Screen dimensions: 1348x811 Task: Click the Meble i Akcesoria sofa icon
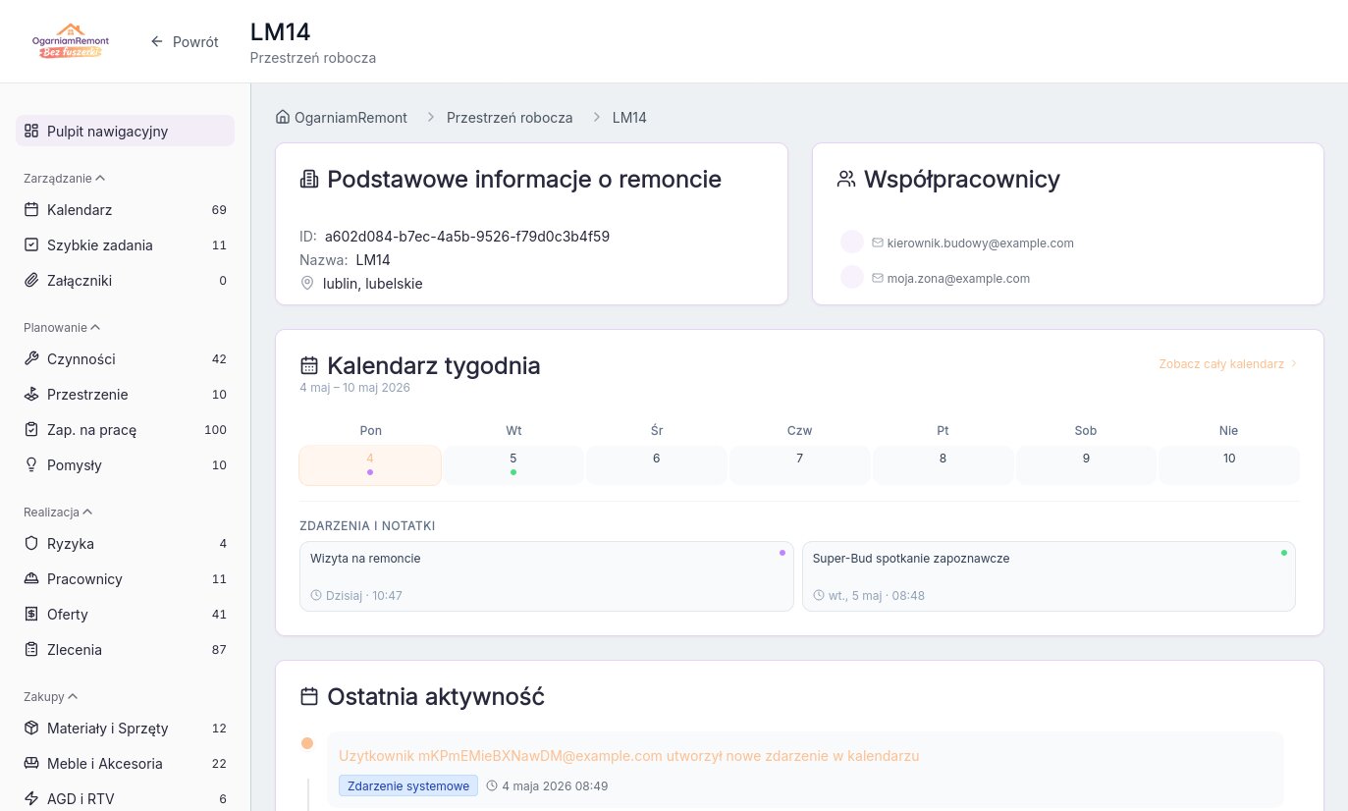tap(31, 764)
